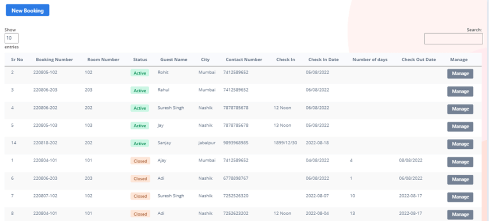Sort by Guest Name column header
Image resolution: width=489 pixels, height=221 pixels.
pyautogui.click(x=174, y=59)
